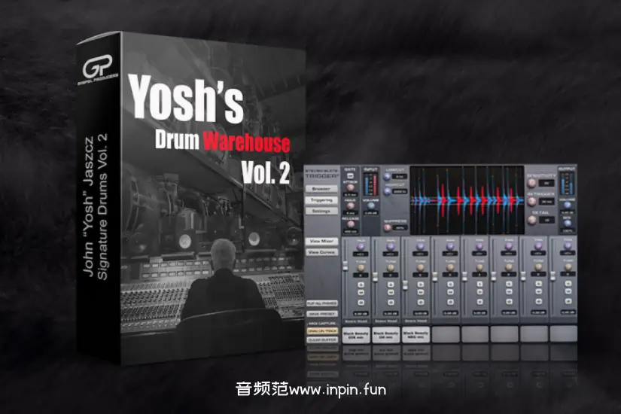The image size is (621, 414).
Task: Click the Sensitivity value field
Action: [x=546, y=183]
